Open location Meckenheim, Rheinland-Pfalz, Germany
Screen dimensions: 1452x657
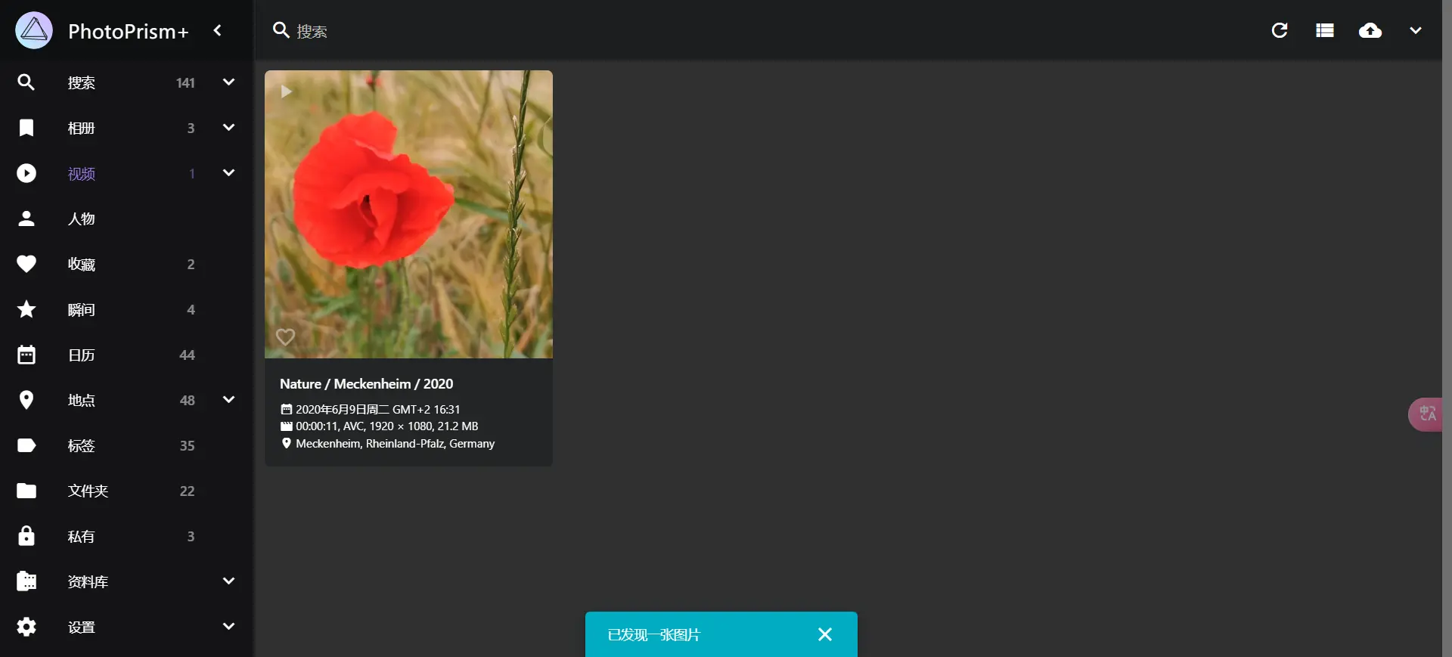pyautogui.click(x=396, y=444)
